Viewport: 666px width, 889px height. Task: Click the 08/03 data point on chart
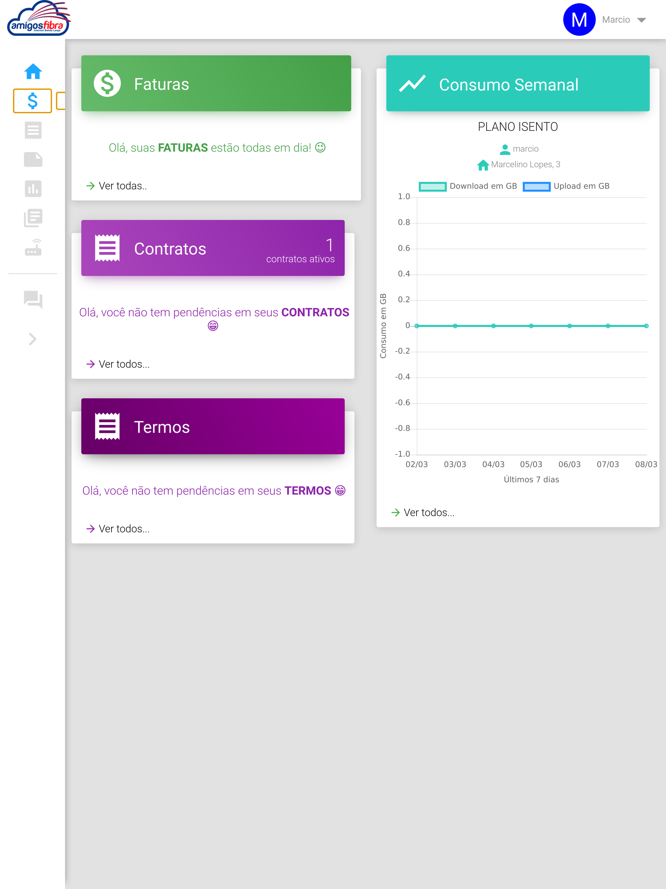[646, 326]
